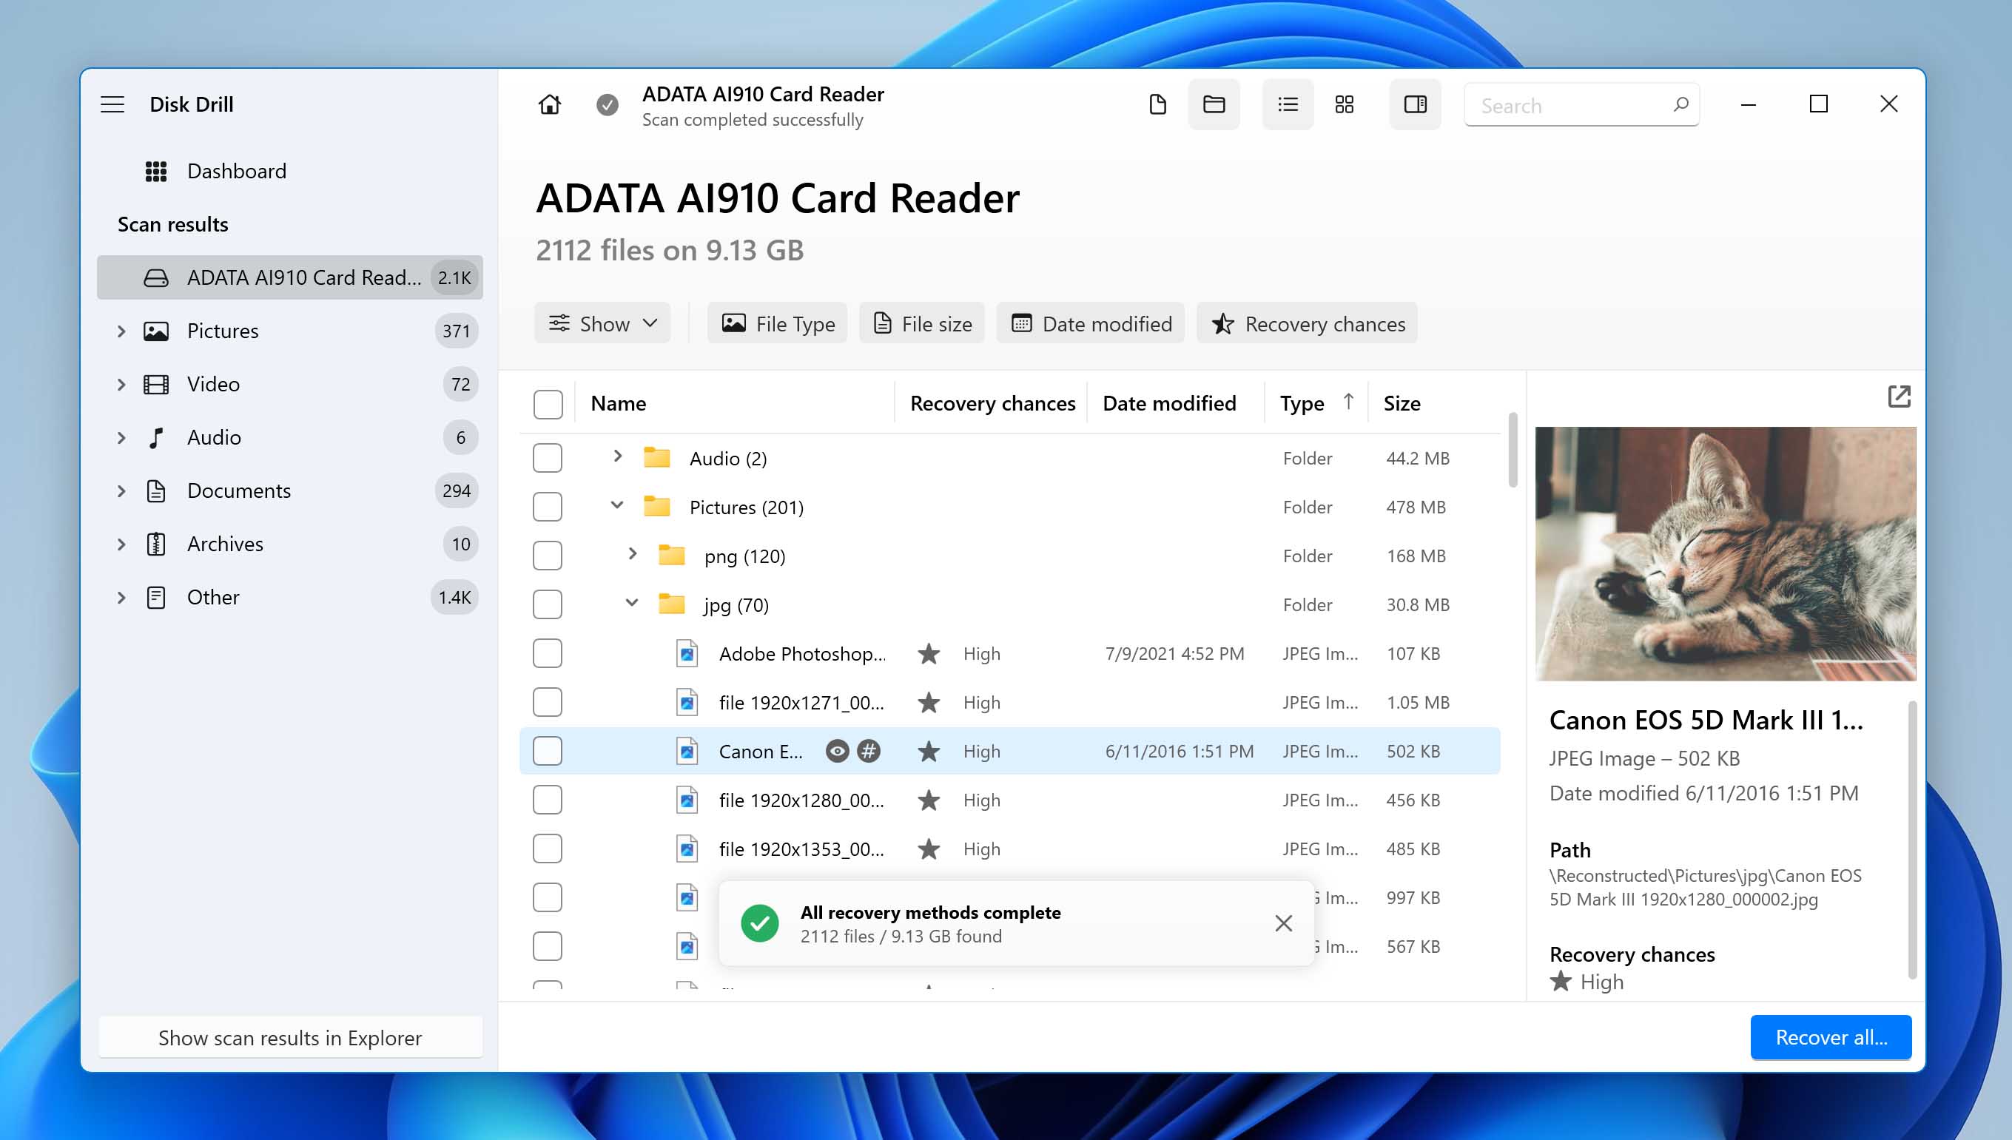Expand Other category in sidebar
The height and width of the screenshot is (1140, 2012).
pyautogui.click(x=121, y=598)
